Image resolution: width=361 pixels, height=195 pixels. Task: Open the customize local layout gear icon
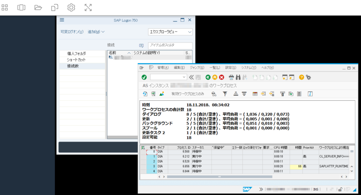pos(308,77)
